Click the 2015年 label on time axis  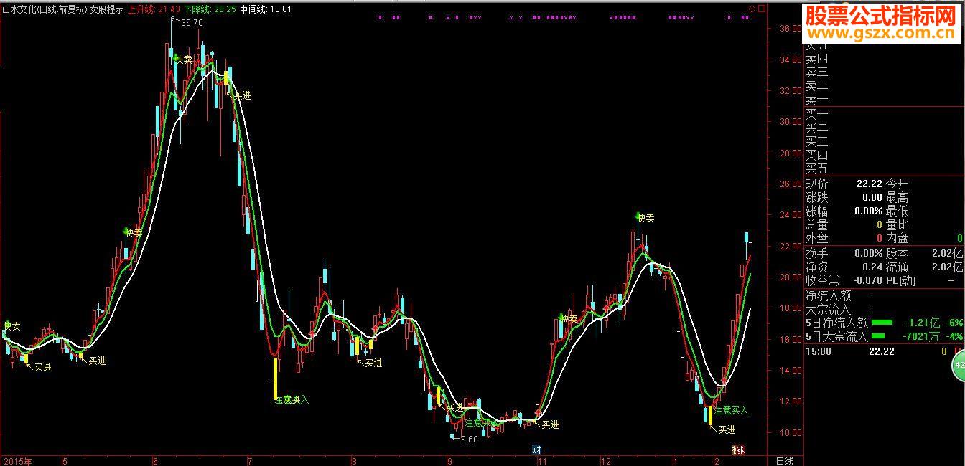pos(18,460)
